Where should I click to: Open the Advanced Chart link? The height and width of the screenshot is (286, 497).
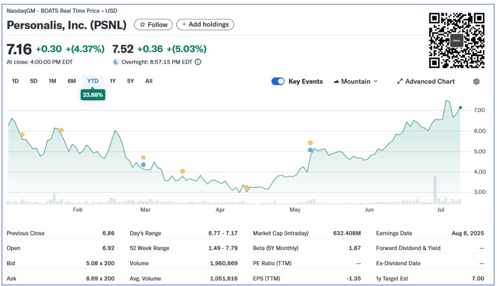coord(426,81)
